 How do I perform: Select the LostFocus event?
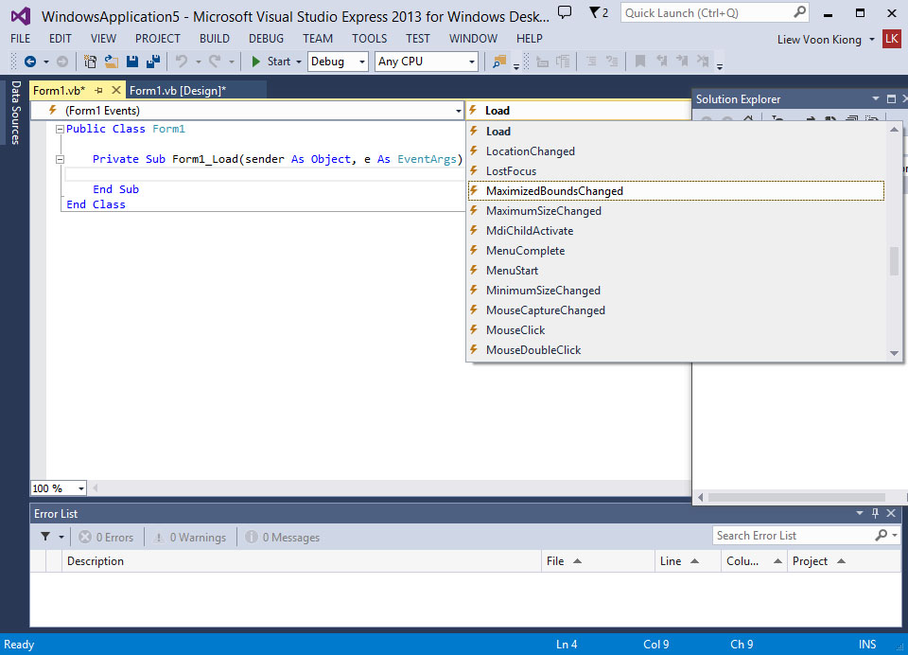pyautogui.click(x=677, y=171)
